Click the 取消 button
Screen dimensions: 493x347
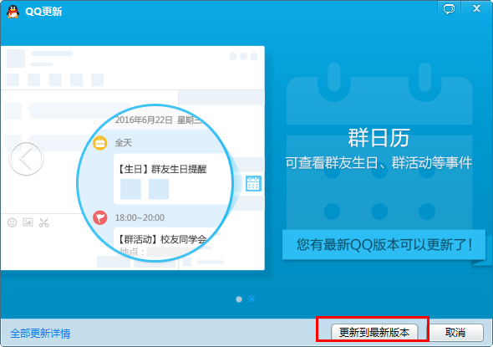click(x=455, y=332)
